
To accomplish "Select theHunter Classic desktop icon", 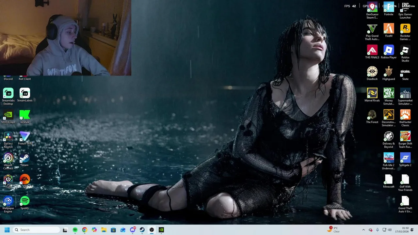I will click(x=405, y=118).
